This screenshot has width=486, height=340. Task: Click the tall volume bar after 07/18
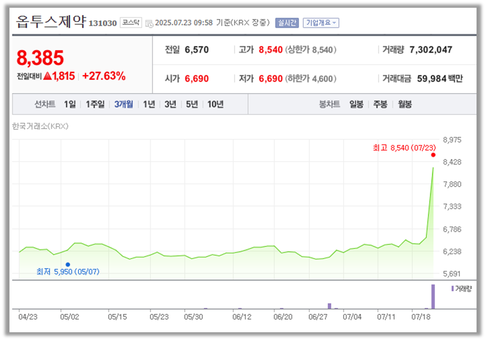point(433,297)
